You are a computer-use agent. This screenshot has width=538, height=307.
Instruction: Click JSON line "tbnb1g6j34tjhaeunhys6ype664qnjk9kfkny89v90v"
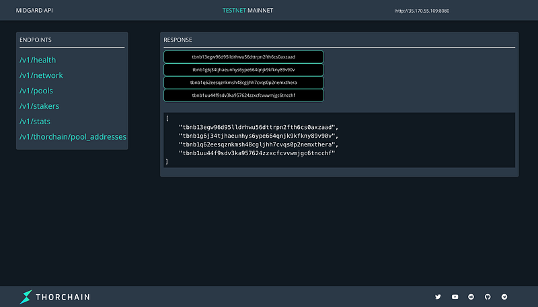click(258, 136)
